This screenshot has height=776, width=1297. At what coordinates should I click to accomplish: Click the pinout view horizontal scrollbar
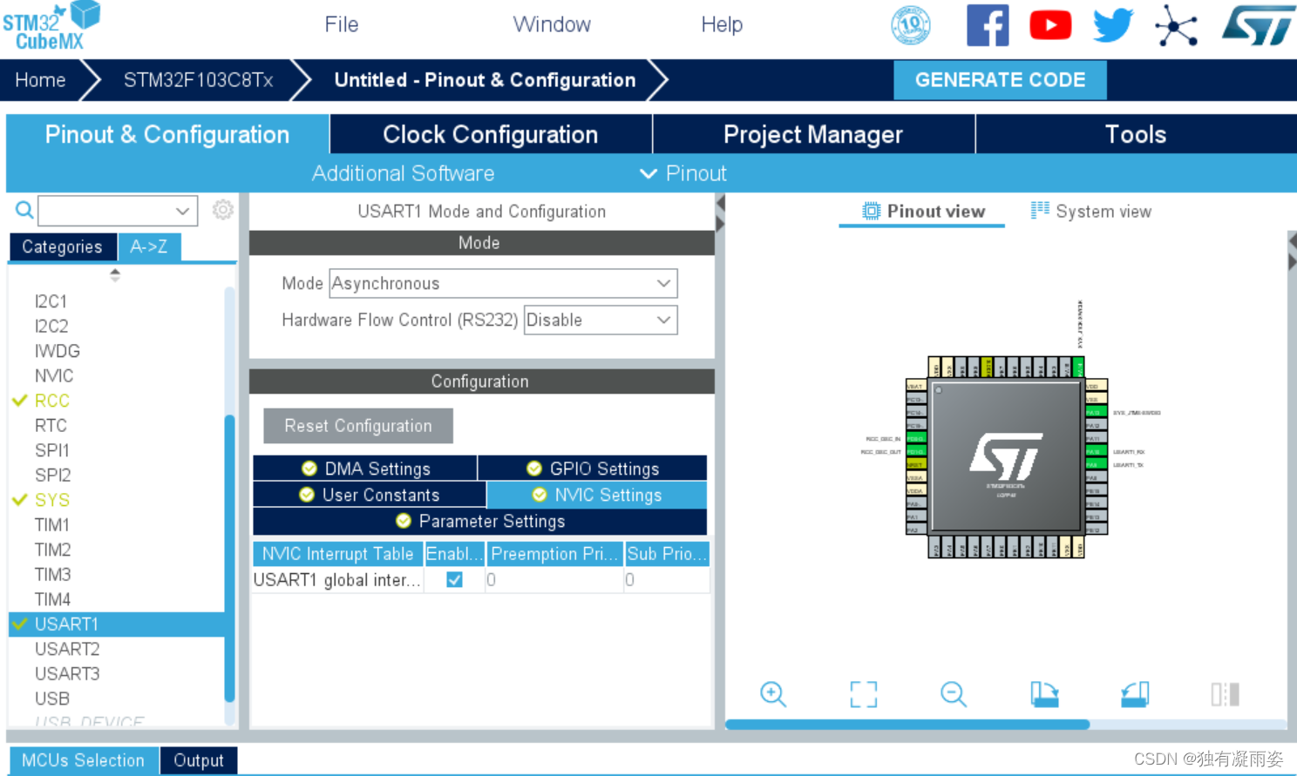tap(907, 725)
